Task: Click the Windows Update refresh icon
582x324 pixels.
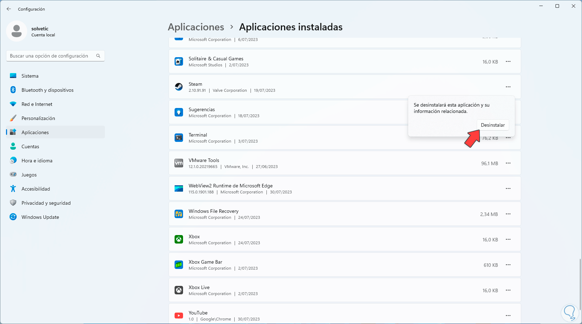Action: [x=13, y=217]
